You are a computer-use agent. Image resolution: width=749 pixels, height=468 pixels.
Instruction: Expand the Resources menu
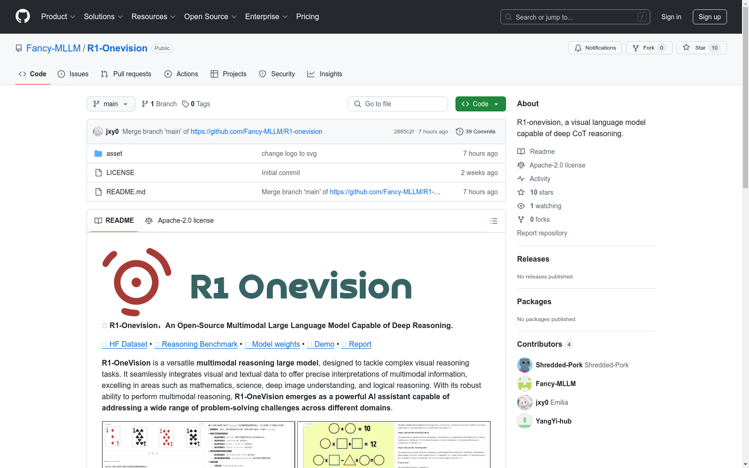pyautogui.click(x=154, y=17)
